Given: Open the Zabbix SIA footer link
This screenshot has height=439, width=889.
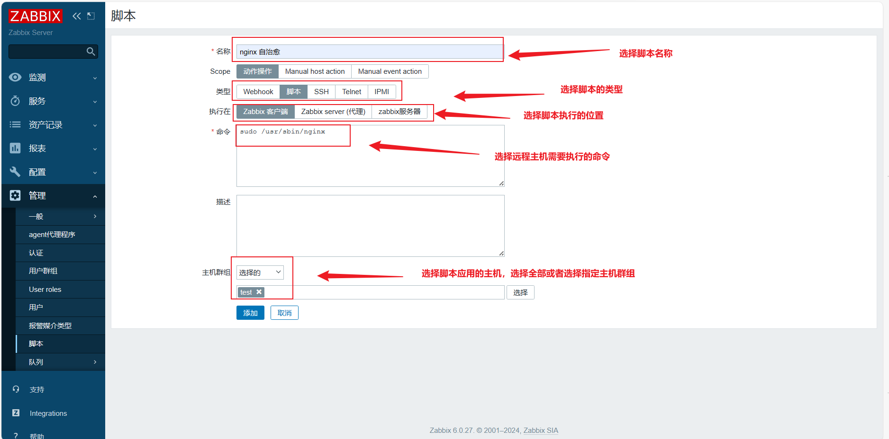Looking at the screenshot, I should 541,430.
